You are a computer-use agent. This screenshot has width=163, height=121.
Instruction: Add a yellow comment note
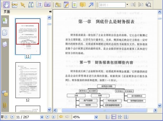83,5
